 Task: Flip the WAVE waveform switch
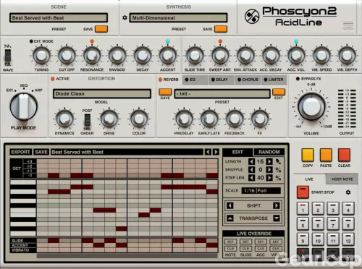8,55
